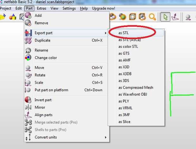
Task: Open the View menu
Action: coord(54,8)
